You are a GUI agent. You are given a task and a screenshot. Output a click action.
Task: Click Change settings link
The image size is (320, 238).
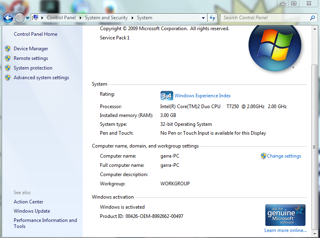point(284,156)
